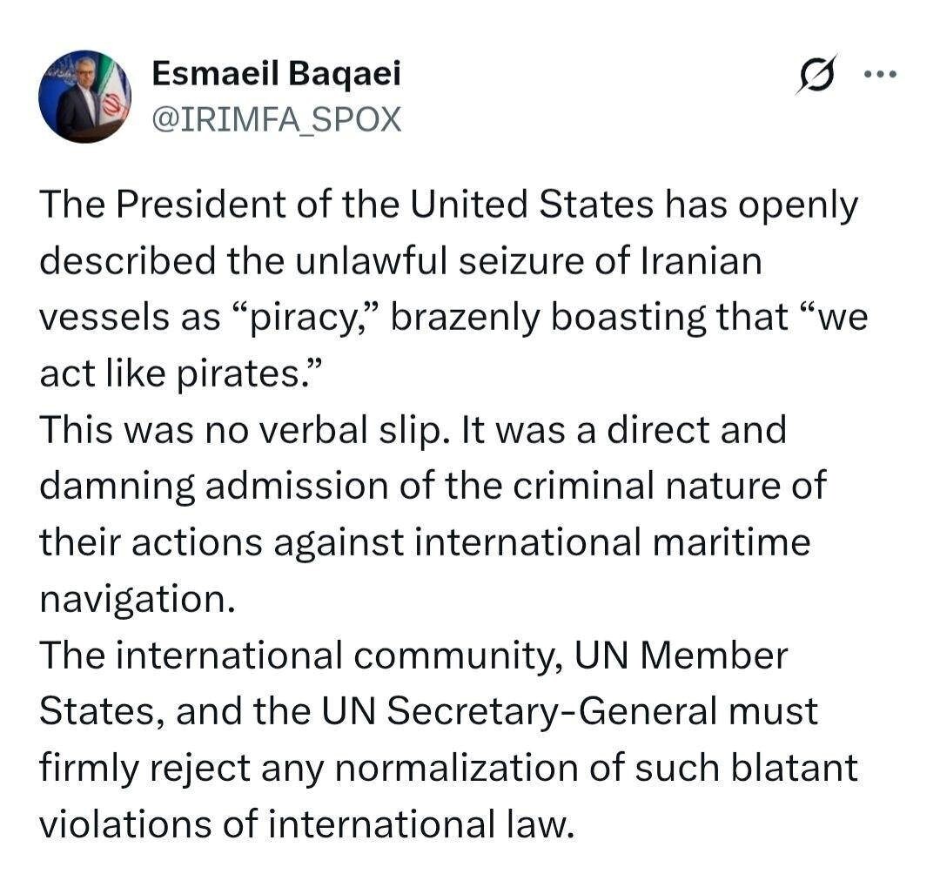Open the Esmaeil Baqaei display name link
The width and height of the screenshot is (940, 874).
coord(277,74)
